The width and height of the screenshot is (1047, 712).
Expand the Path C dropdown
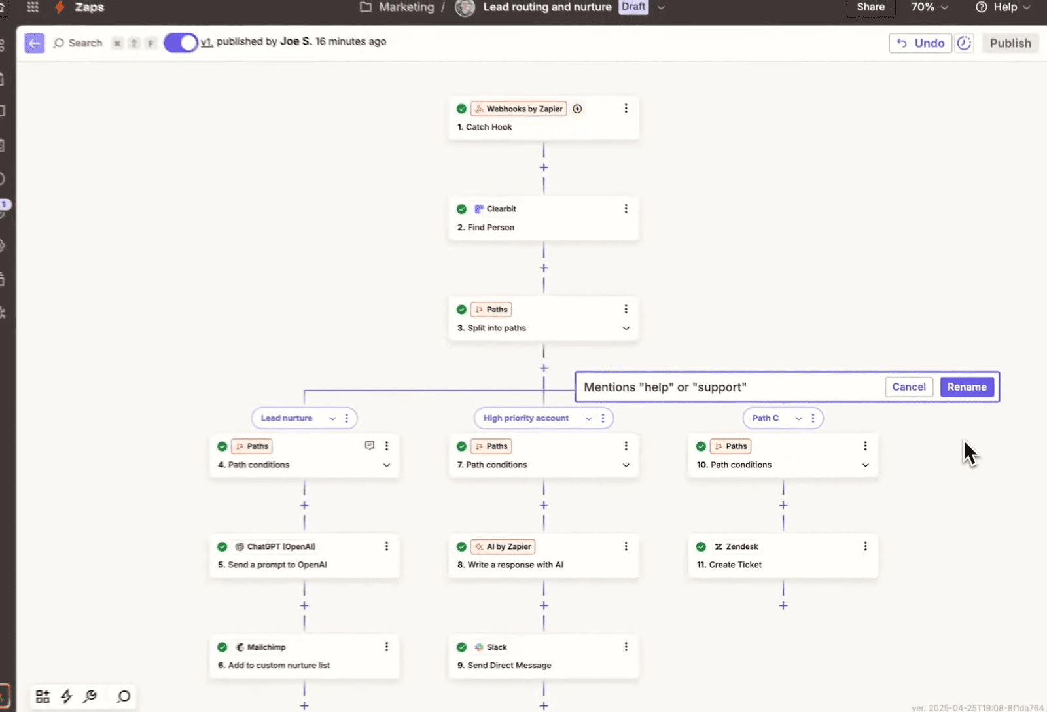point(798,418)
